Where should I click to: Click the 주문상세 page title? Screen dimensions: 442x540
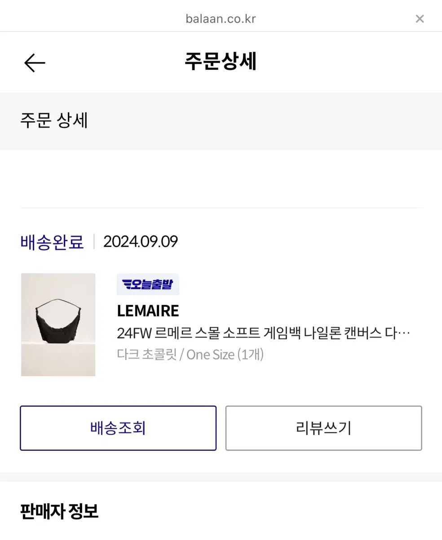point(221,62)
